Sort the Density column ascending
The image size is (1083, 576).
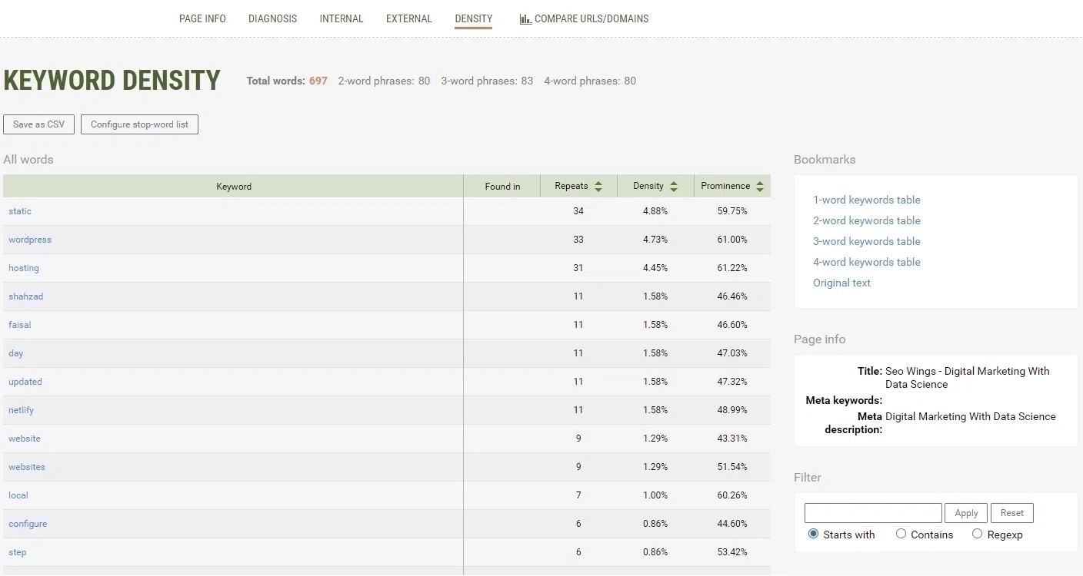point(674,182)
